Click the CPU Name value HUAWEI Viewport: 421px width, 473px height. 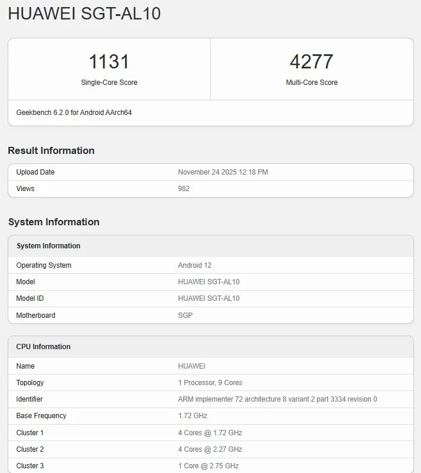point(191,366)
